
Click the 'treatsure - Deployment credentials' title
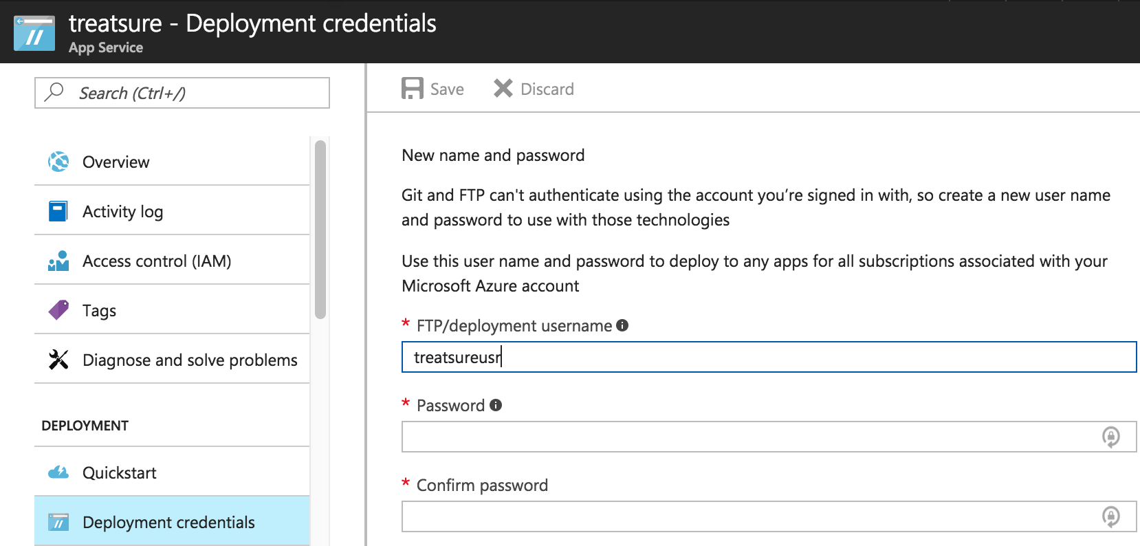[x=252, y=23]
